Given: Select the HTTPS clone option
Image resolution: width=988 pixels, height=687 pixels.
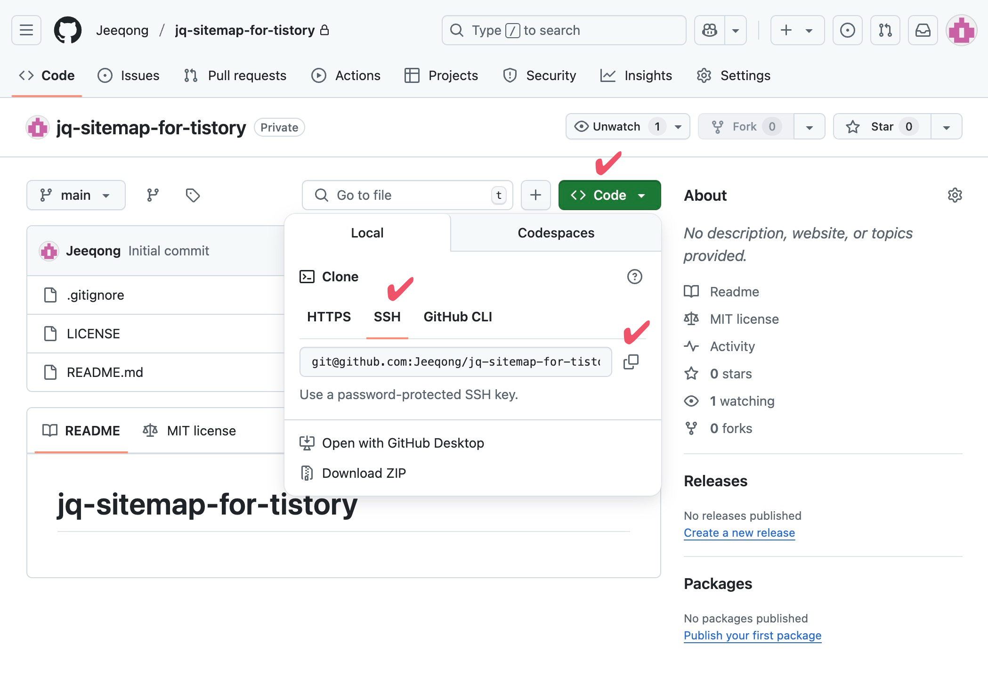Looking at the screenshot, I should click(x=329, y=317).
